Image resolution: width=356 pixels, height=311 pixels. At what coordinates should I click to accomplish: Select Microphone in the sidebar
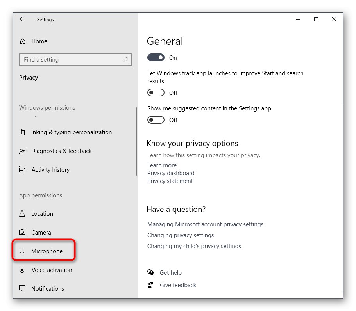[x=47, y=251]
